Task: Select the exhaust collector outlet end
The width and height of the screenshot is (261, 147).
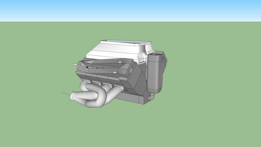Action: [x=73, y=96]
